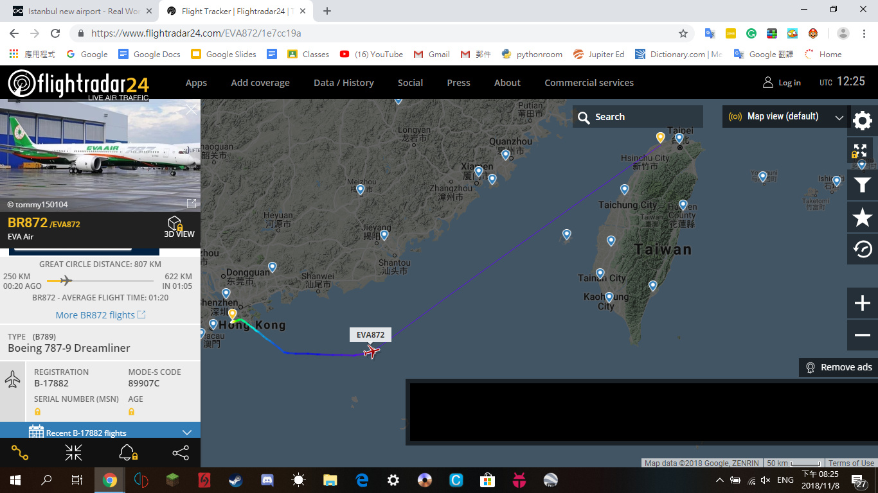Close the BR872 flight info panel
Image resolution: width=878 pixels, height=493 pixels.
[x=191, y=110]
